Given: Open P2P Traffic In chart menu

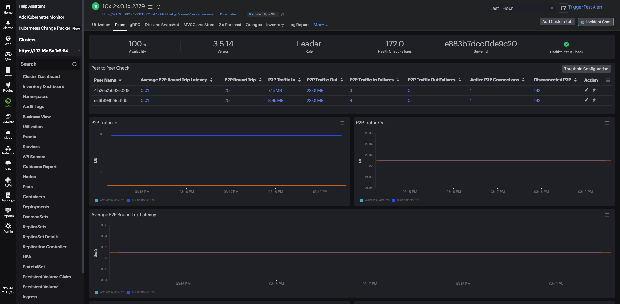Looking at the screenshot, I should [x=342, y=123].
